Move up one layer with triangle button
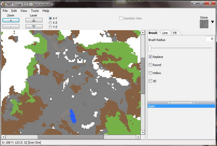The image size is (217, 146). (34, 21)
